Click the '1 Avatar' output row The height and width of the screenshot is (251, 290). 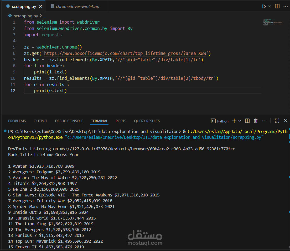click(x=41, y=166)
